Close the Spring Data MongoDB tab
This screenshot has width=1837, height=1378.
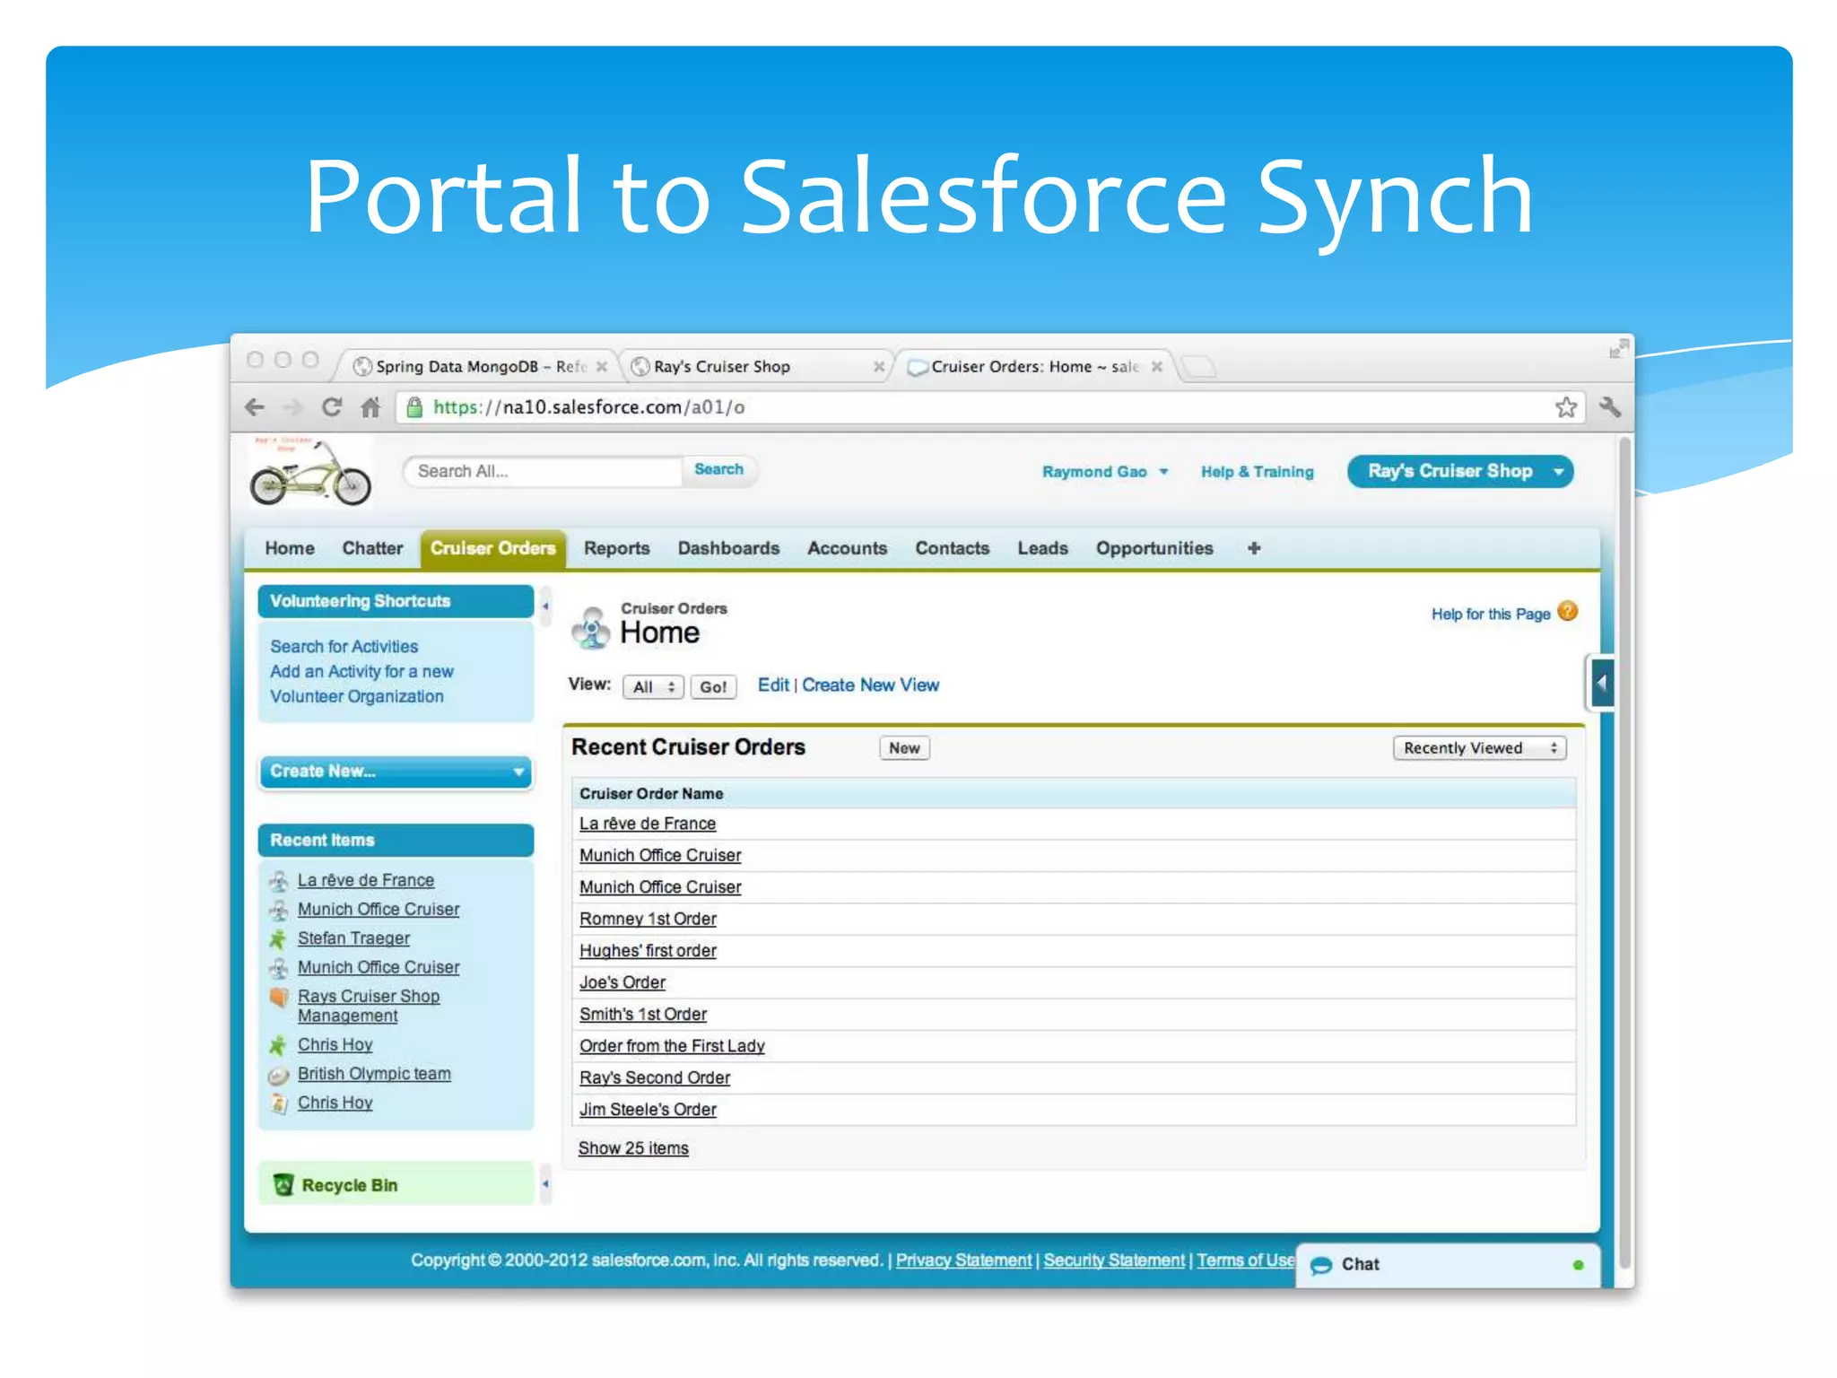(x=602, y=367)
